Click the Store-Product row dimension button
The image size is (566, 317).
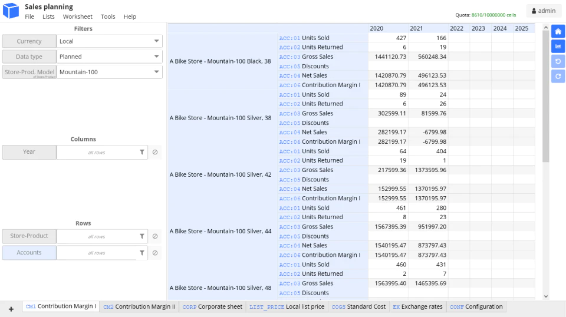click(x=29, y=236)
